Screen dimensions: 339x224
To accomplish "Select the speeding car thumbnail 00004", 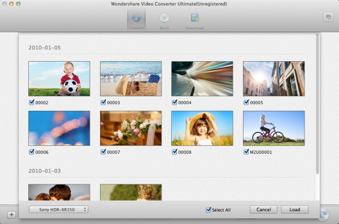I will 202,79.
